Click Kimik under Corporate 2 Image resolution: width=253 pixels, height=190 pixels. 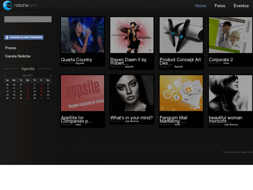coord(226,63)
